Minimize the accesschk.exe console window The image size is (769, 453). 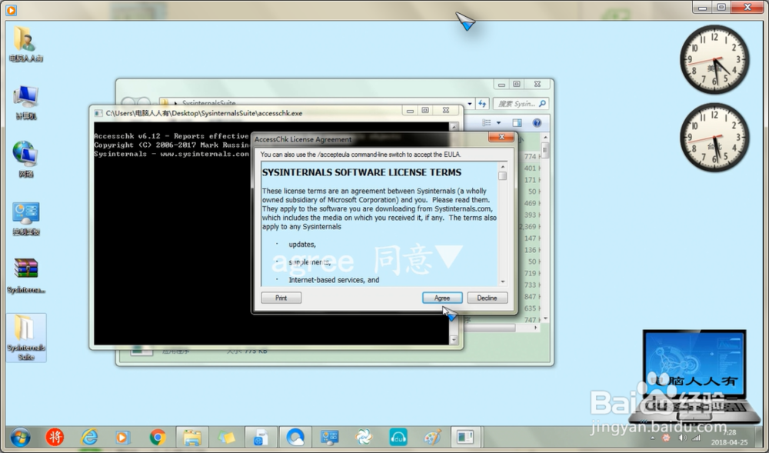[410, 111]
